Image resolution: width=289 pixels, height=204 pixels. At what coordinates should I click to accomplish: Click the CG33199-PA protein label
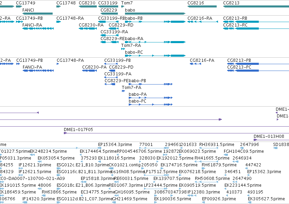point(118,74)
